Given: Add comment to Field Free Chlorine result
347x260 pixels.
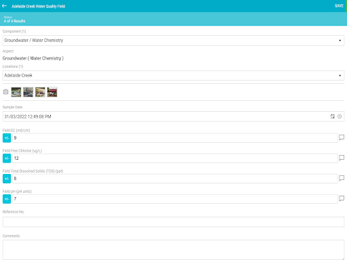Looking at the screenshot, I should [342, 158].
